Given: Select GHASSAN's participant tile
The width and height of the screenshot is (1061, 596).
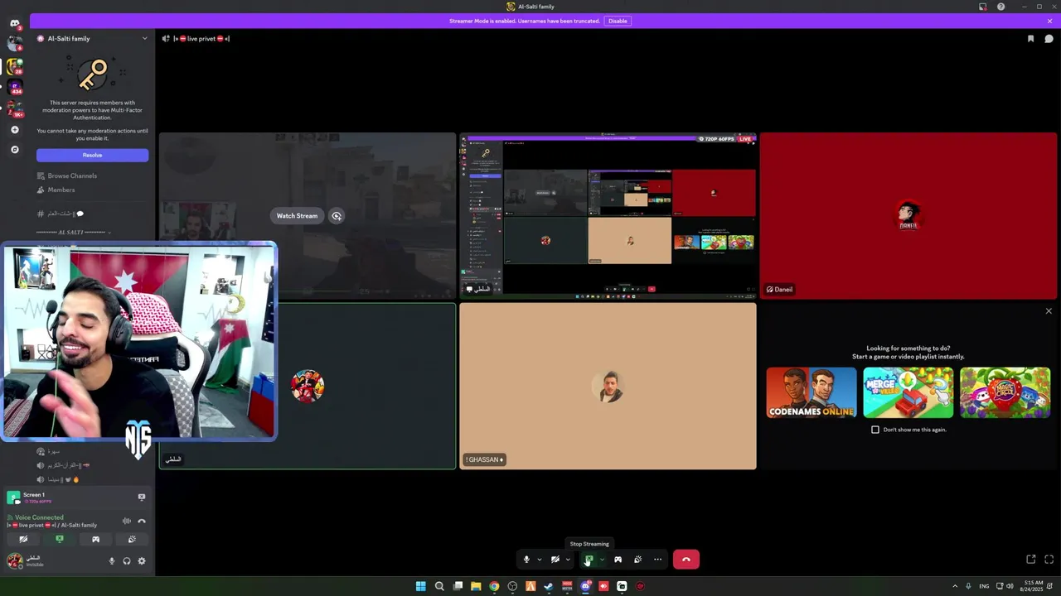Looking at the screenshot, I should 608,386.
